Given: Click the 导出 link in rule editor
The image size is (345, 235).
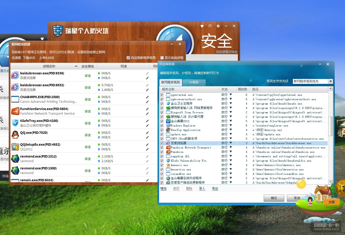Looking at the screenshot, I should [215, 189].
